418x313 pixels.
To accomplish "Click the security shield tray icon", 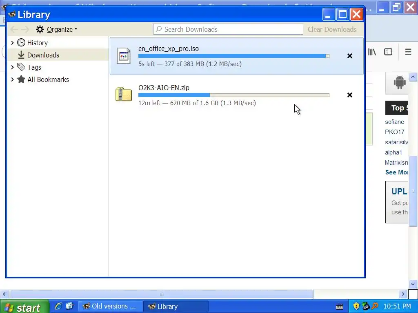I will [356, 306].
